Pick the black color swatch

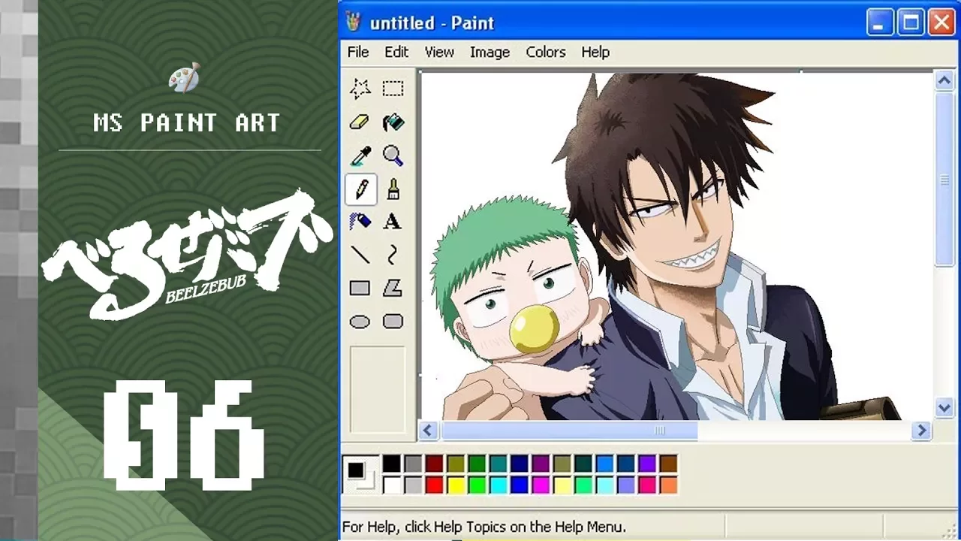(392, 464)
